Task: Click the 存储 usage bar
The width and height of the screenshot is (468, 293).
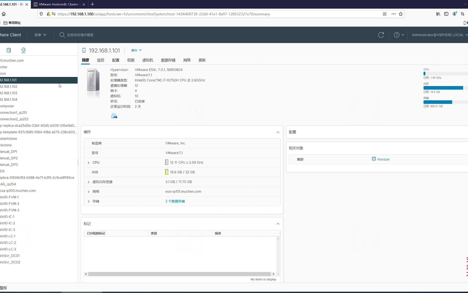Action: pyautogui.click(x=446, y=102)
